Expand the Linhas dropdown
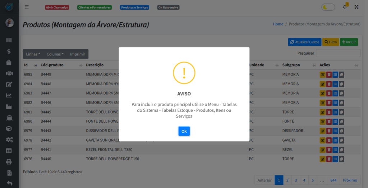368x188 pixels. (x=33, y=54)
